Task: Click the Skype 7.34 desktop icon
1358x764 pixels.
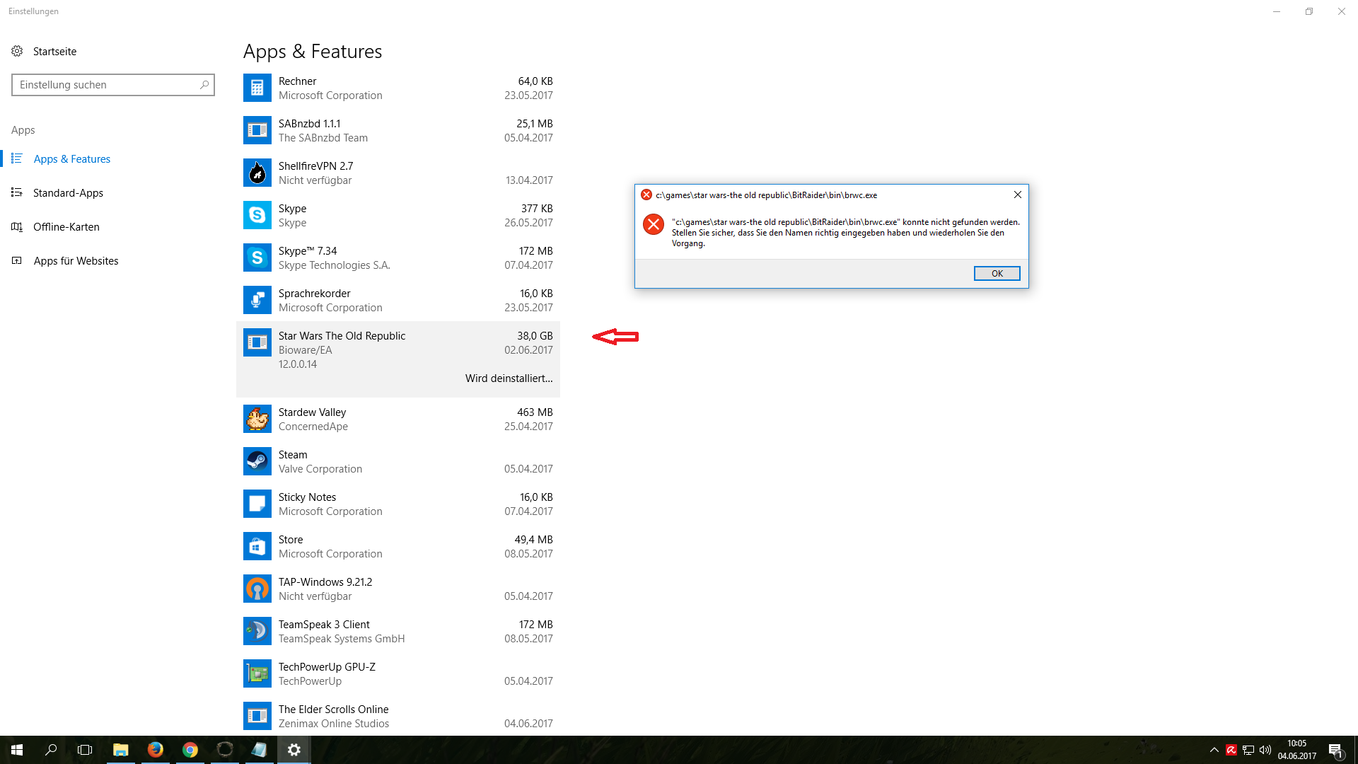Action: point(257,257)
